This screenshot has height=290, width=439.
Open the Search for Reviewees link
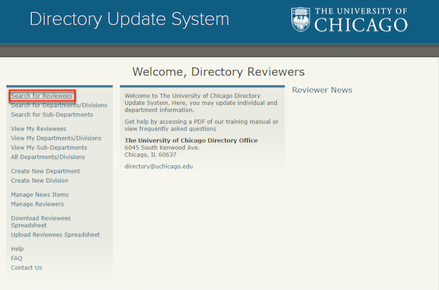(41, 96)
